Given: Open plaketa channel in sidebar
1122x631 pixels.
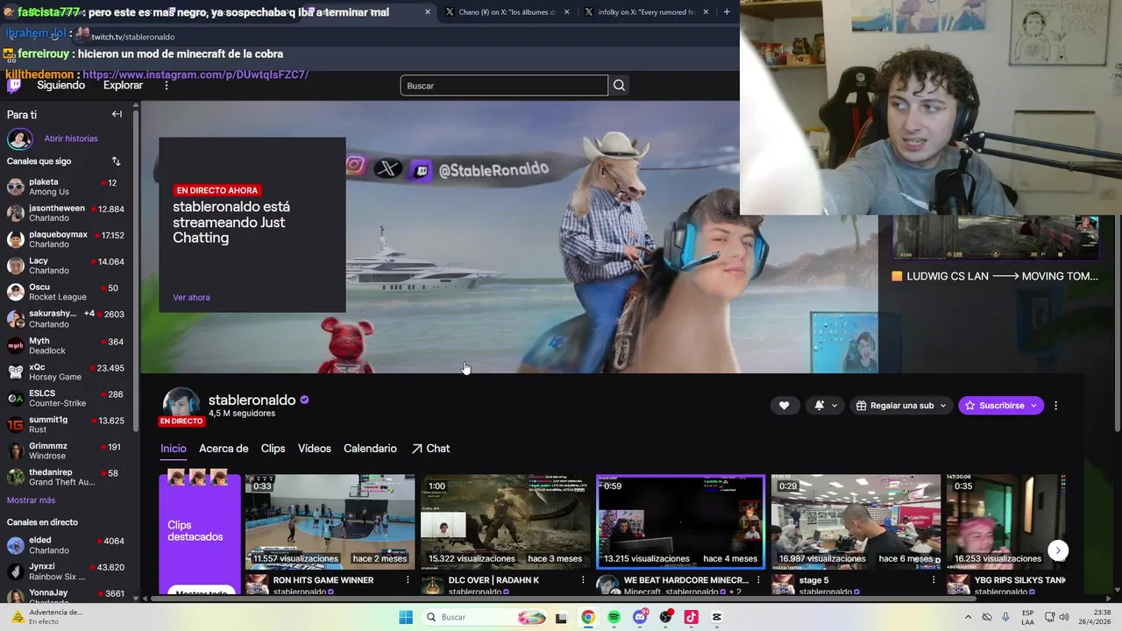Looking at the screenshot, I should 67,187.
